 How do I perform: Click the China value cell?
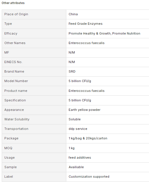(x=108, y=14)
